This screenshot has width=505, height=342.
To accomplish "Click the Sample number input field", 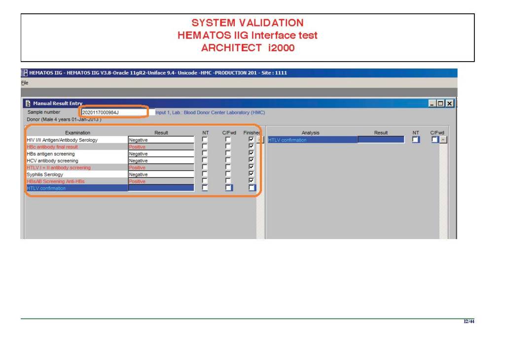I will [113, 112].
